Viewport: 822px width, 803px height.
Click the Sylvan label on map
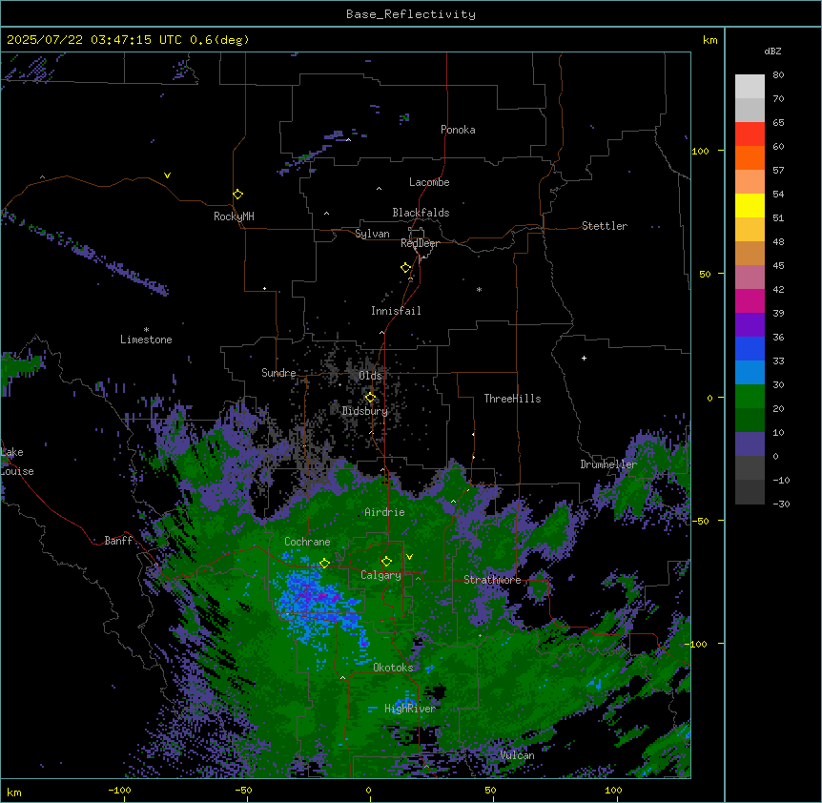point(372,234)
